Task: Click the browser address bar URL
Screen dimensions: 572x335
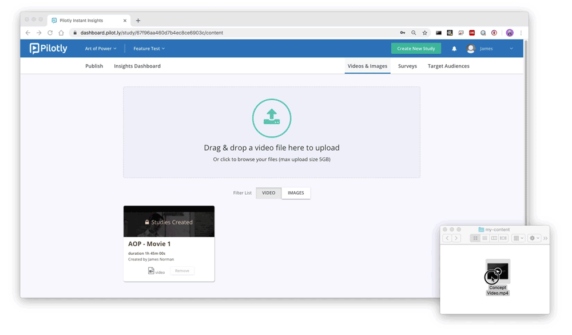Action: (152, 33)
